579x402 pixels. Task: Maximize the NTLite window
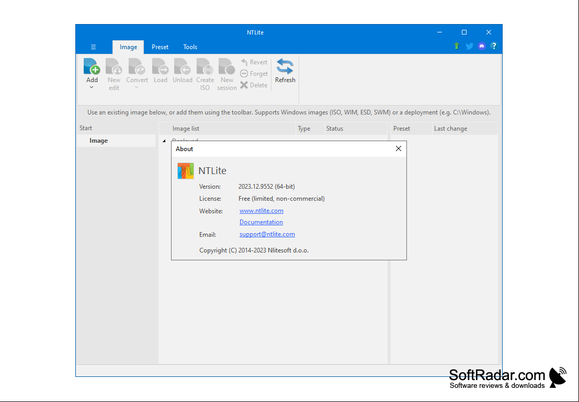coord(464,32)
